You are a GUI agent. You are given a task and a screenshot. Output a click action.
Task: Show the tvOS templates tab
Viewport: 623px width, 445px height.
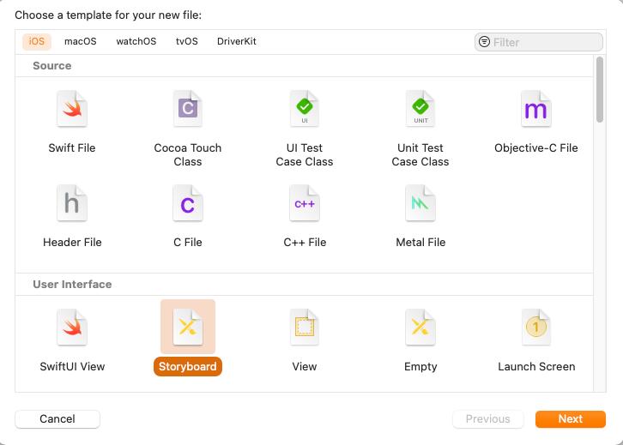tap(187, 41)
